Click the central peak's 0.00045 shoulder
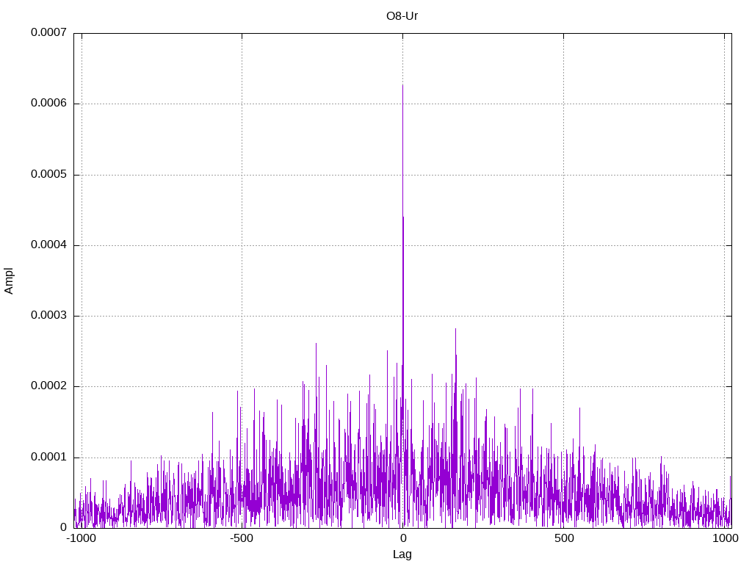Image resolution: width=752 pixels, height=564 pixels. click(x=403, y=217)
